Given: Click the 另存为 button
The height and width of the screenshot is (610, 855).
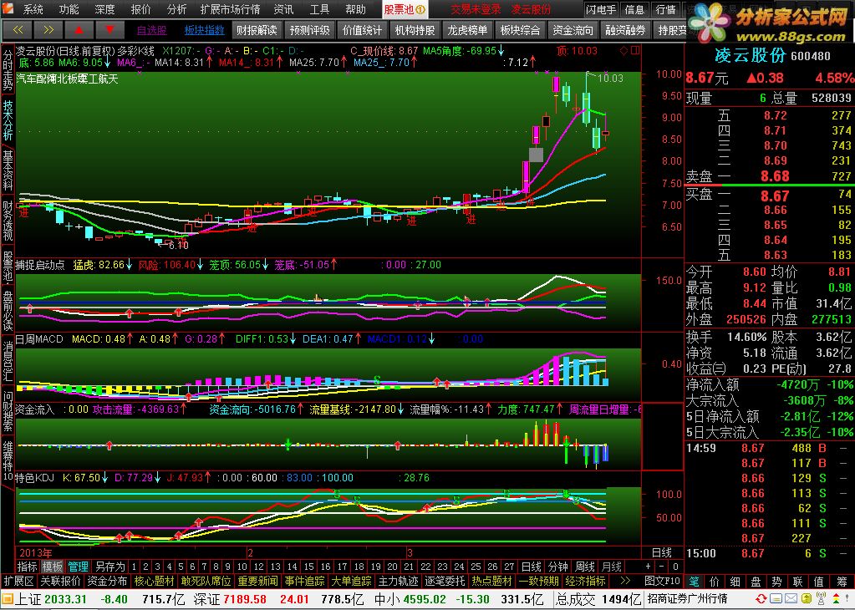Looking at the screenshot, I should point(109,567).
